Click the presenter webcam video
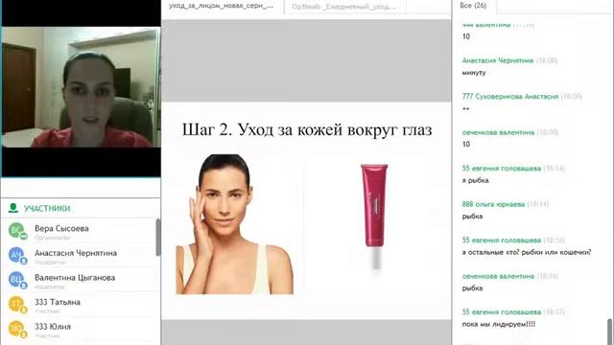Image resolution: width=614 pixels, height=345 pixels. (81, 87)
